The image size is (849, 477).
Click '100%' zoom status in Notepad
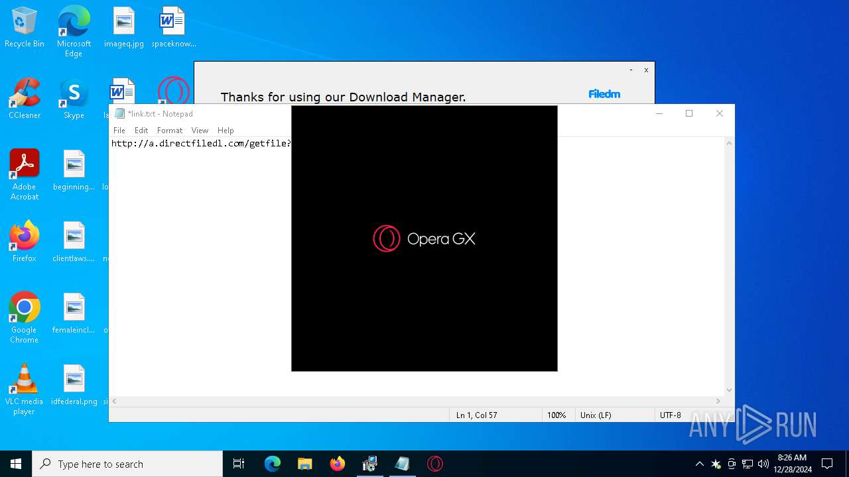pos(556,415)
